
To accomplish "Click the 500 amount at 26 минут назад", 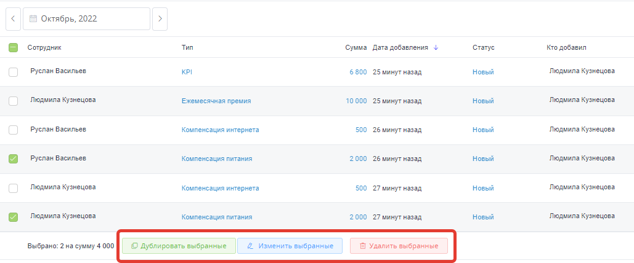I will [362, 130].
